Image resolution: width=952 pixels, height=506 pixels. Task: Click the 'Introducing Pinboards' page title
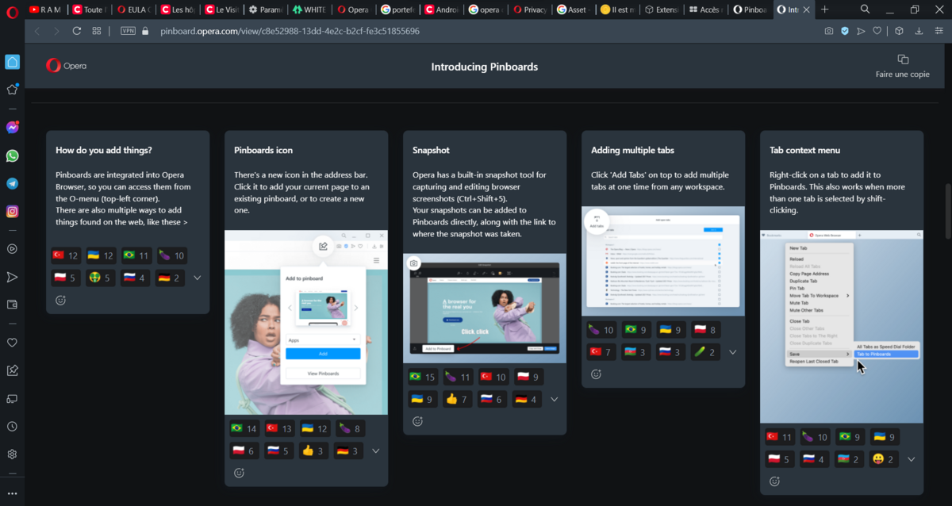tap(485, 67)
